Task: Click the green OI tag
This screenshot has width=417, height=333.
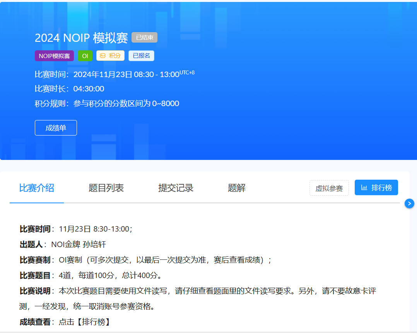Action: [85, 56]
